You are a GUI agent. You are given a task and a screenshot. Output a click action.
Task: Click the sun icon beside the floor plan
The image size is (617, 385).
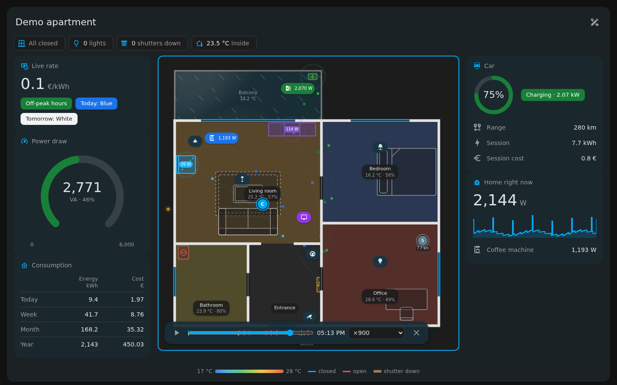pyautogui.click(x=168, y=209)
